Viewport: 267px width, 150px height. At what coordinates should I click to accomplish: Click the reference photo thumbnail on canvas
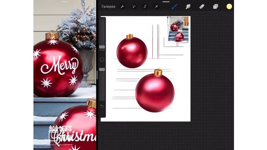pyautogui.click(x=178, y=30)
